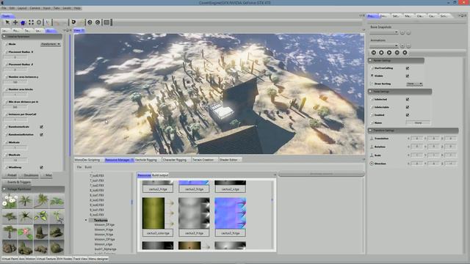
Task: Click the Name value button
Action: [x=418, y=122]
